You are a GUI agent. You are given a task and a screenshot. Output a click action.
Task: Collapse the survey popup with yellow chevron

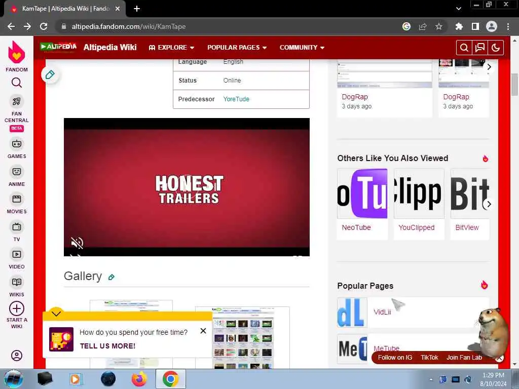[x=56, y=314]
